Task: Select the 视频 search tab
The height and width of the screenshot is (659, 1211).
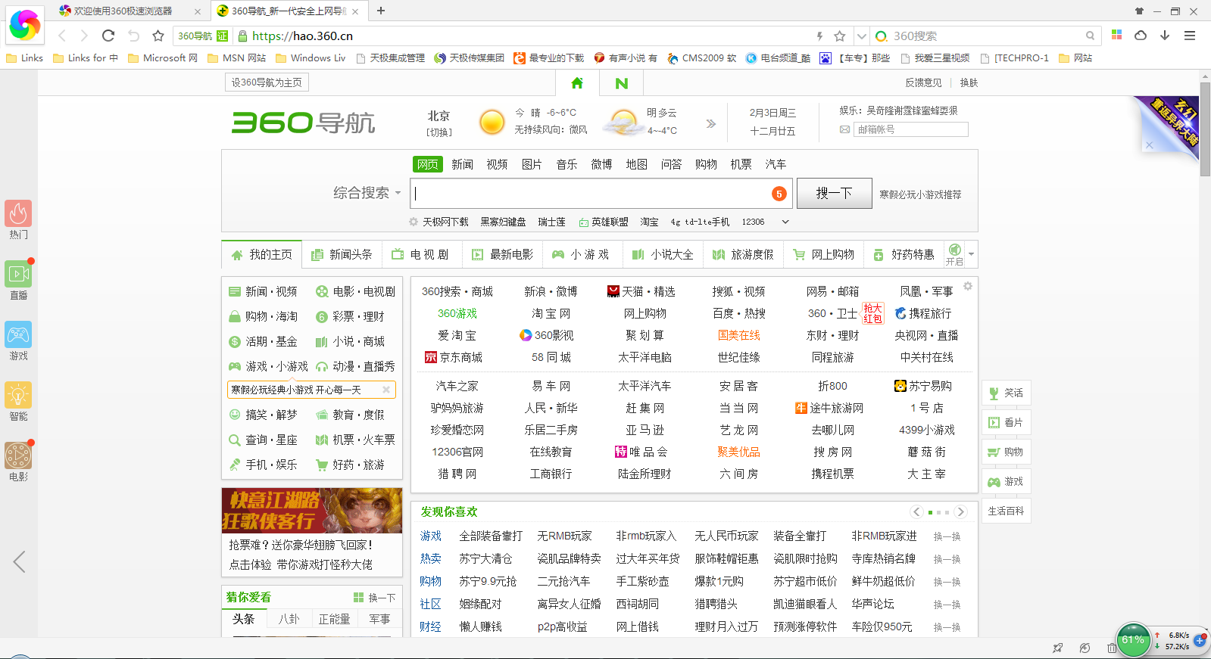Action: pyautogui.click(x=497, y=164)
